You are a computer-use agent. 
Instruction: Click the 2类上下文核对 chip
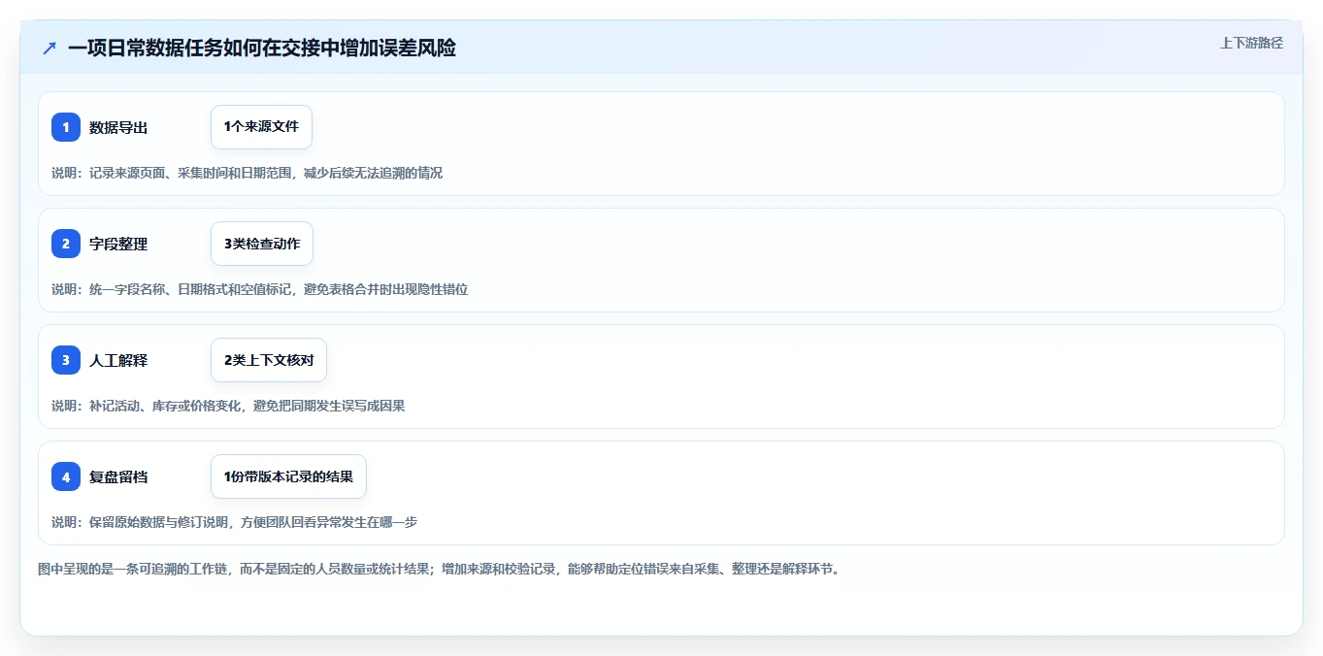(x=269, y=360)
